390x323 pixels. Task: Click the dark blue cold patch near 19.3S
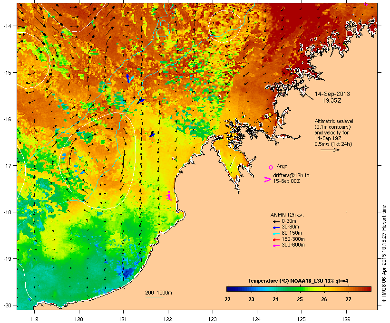[128, 273]
